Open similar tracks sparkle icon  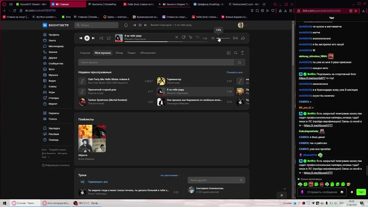[190, 37]
